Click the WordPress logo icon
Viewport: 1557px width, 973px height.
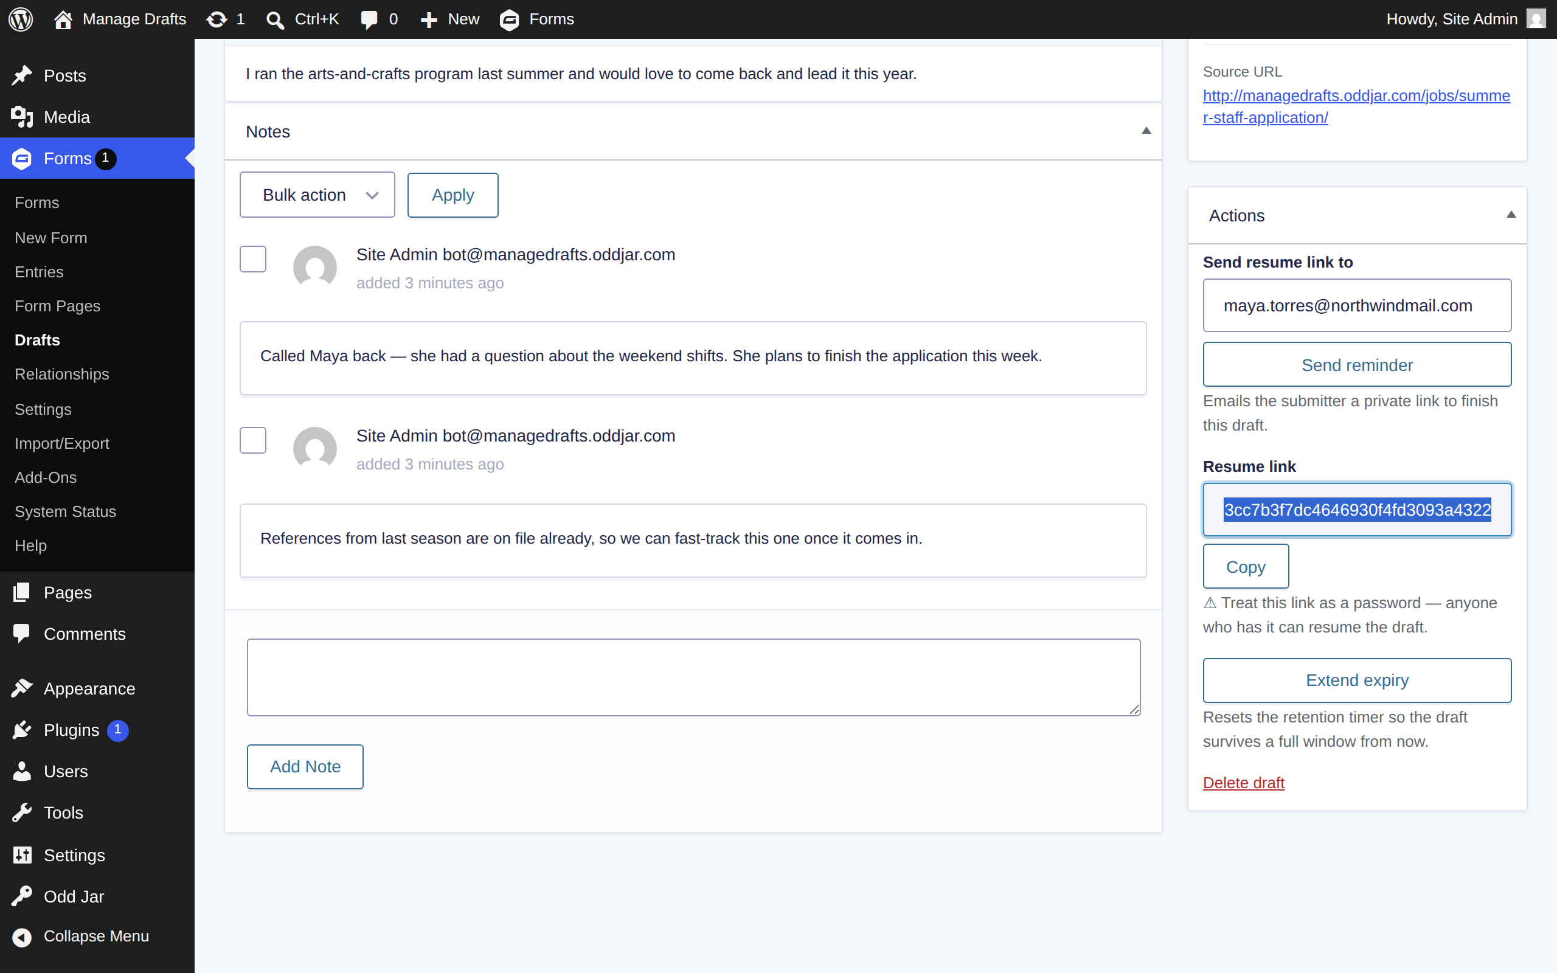point(21,19)
